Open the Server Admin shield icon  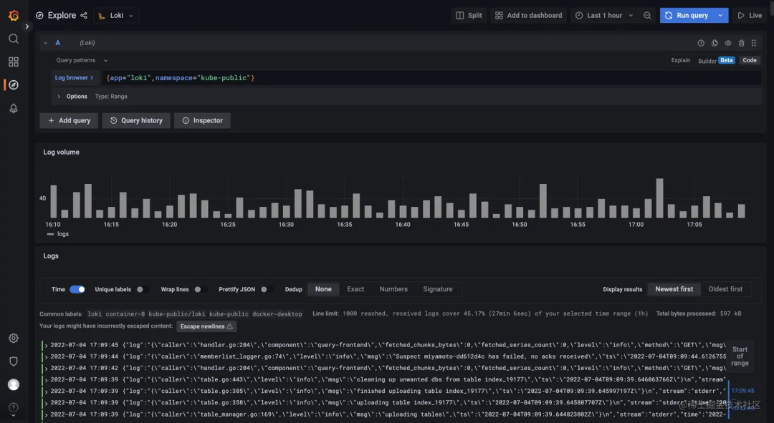14,361
